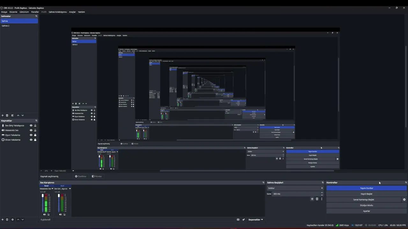Image resolution: width=408 pixels, height=229 pixels.
Task: Unlock the Oyun Yakalama source
Action: (x=35, y=135)
